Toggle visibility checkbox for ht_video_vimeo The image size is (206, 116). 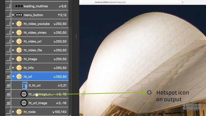coord(8,33)
